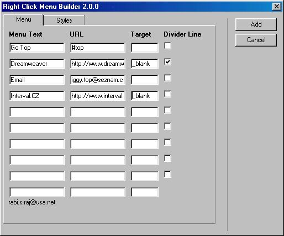Click the empty target field in Go Top row
The height and width of the screenshot is (236, 284).
click(145, 48)
